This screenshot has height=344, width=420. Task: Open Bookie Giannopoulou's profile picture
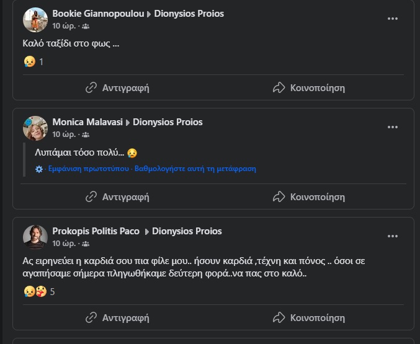[x=35, y=20]
